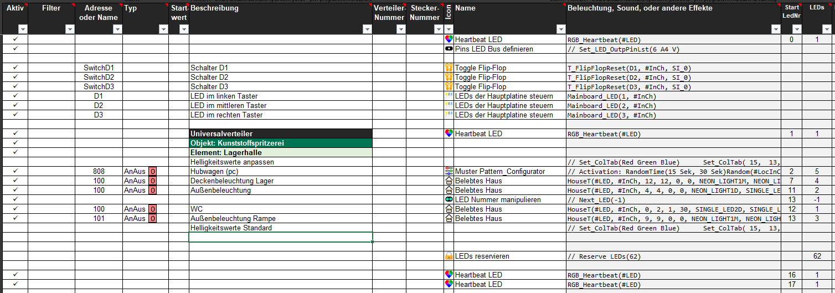Click the Pins LED Bus definieren icon
The width and height of the screenshot is (835, 293).
pos(449,49)
